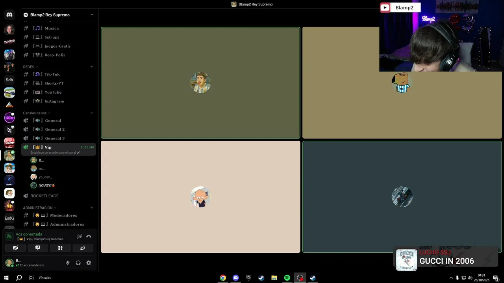Viewport: 504px width, 283px height.
Task: Join the ROCKETLEAGUE voice channel
Action: tap(59, 196)
